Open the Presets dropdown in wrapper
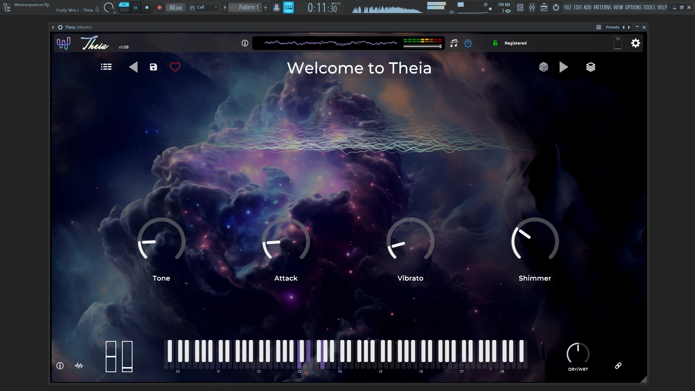Viewport: 695px width, 391px height. [612, 27]
